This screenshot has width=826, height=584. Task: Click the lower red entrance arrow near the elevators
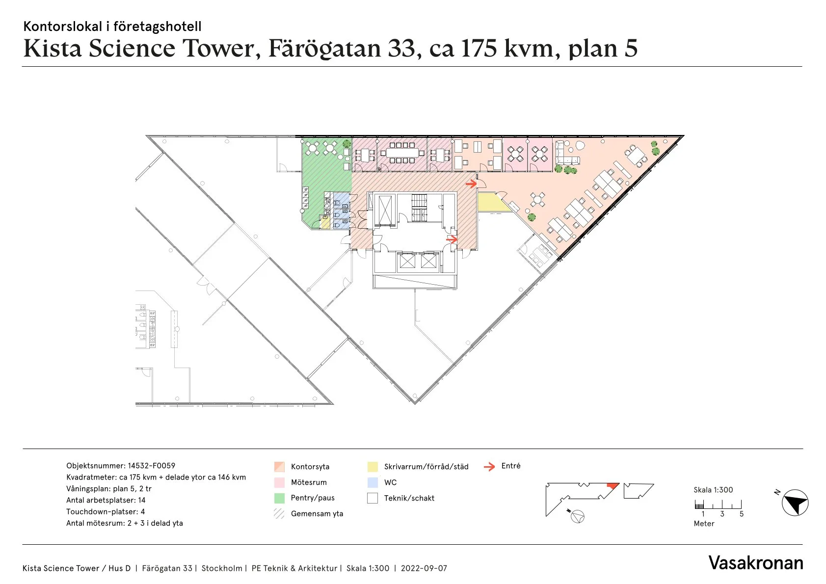pos(452,239)
